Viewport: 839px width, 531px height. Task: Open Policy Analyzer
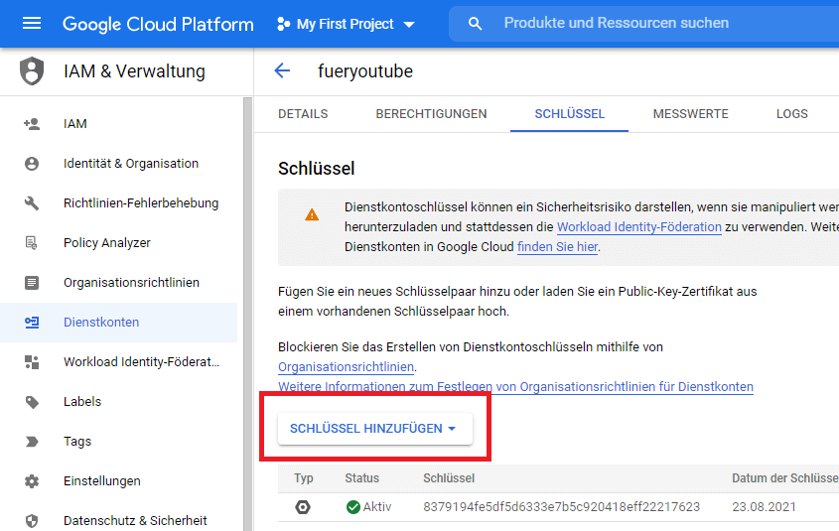pyautogui.click(x=118, y=243)
